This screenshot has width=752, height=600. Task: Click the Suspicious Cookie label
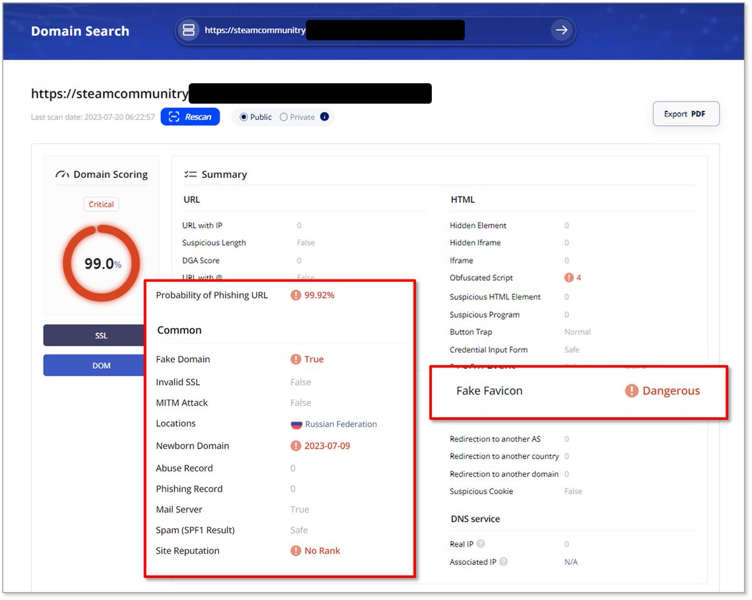(x=481, y=492)
